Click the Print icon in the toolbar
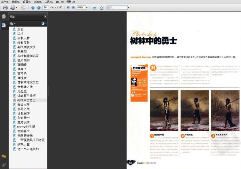The height and width of the screenshot is (169, 241). pyautogui.click(x=5, y=8)
